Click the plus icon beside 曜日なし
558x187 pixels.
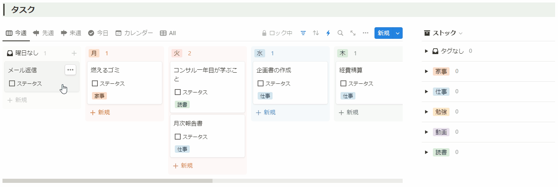tap(74, 53)
